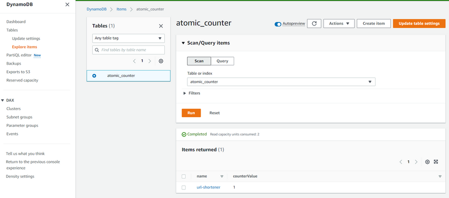Open the Actions dropdown menu

tap(339, 23)
